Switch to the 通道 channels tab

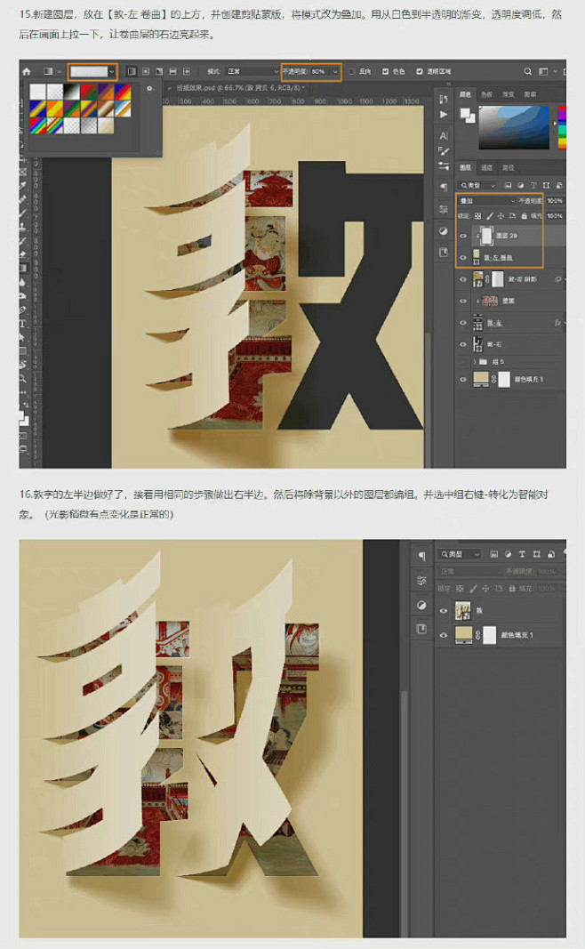(x=486, y=167)
